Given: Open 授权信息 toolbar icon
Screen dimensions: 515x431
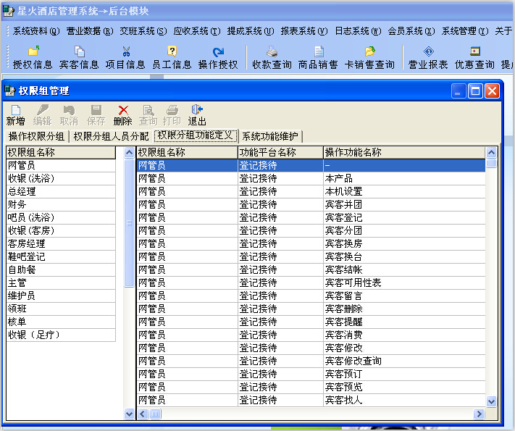Looking at the screenshot, I should click(x=33, y=51).
